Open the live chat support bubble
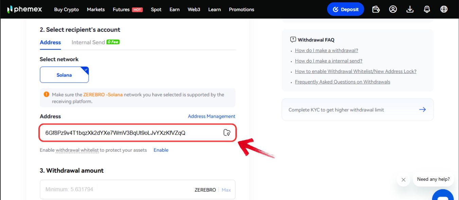This screenshot has width=459, height=200. (443, 196)
